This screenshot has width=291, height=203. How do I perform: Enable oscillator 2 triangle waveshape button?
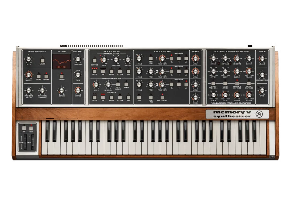[x=186, y=71]
